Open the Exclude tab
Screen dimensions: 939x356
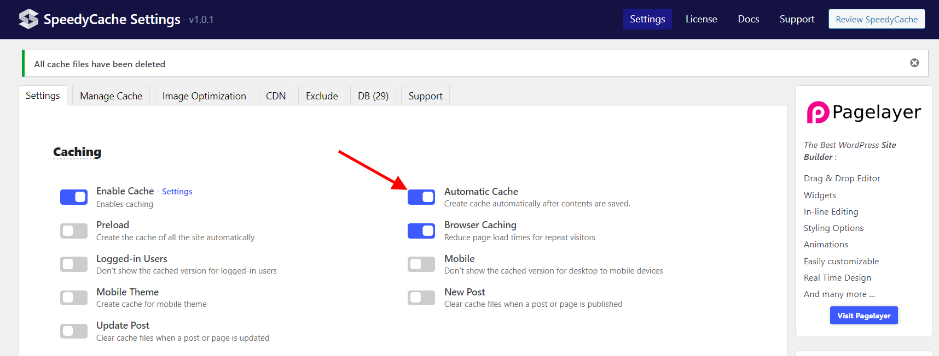point(322,96)
